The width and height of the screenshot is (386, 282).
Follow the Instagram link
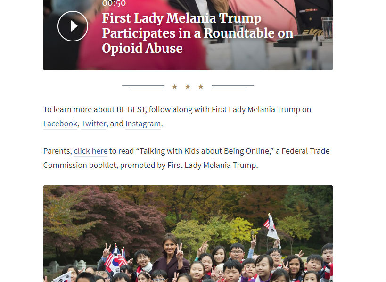[143, 124]
